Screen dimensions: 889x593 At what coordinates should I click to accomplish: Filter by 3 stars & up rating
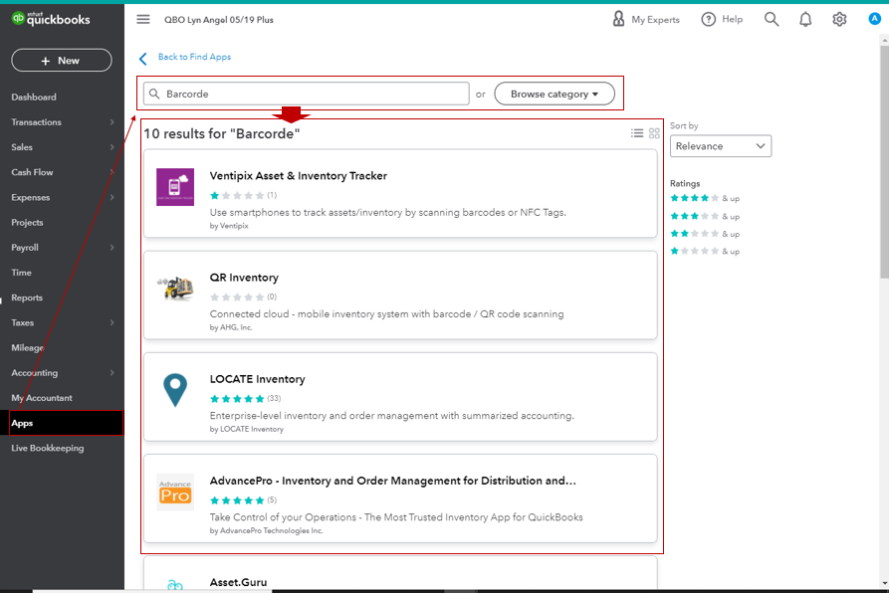pos(705,216)
